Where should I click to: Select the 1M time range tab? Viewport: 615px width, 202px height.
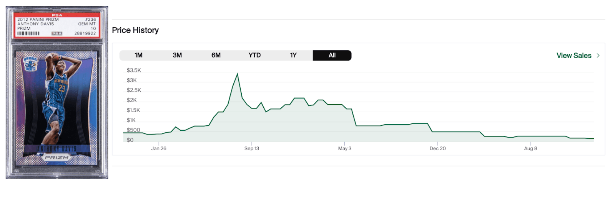click(139, 55)
